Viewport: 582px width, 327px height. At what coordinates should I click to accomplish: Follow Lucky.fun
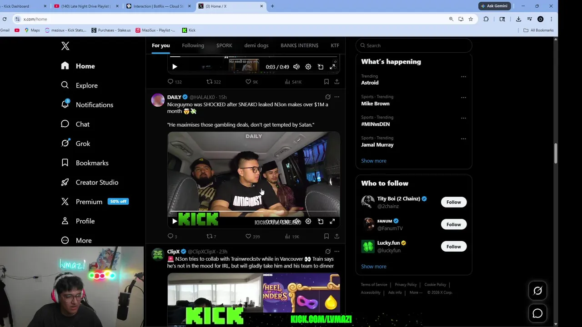click(x=453, y=247)
